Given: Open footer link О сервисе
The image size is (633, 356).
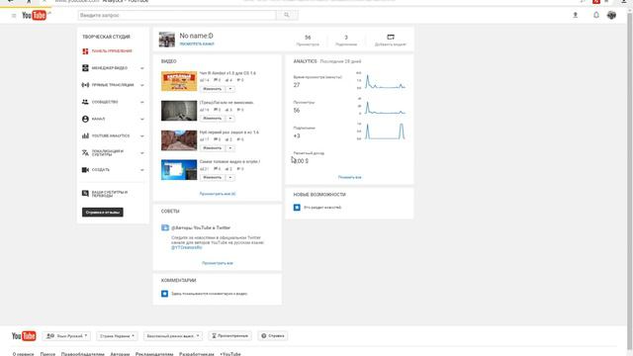Looking at the screenshot, I should [x=24, y=354].
